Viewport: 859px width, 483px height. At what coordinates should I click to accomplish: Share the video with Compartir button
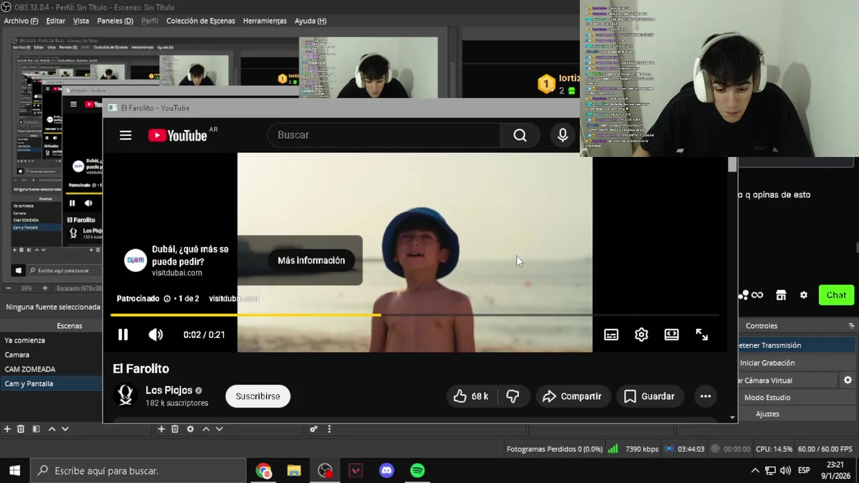pos(572,396)
